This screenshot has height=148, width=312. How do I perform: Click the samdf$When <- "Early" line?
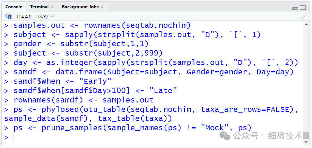[62, 81]
